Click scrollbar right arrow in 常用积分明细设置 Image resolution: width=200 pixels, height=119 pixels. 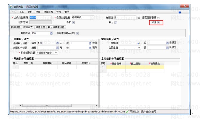point(96,106)
